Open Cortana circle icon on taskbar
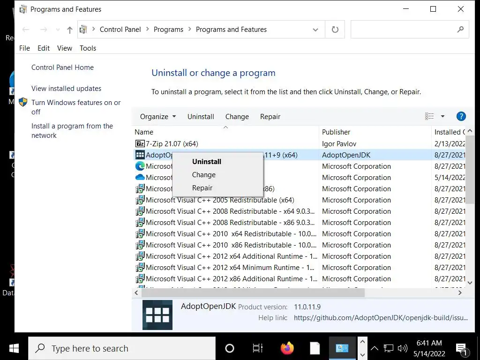Viewport: 480px width, 360px height. point(229,348)
